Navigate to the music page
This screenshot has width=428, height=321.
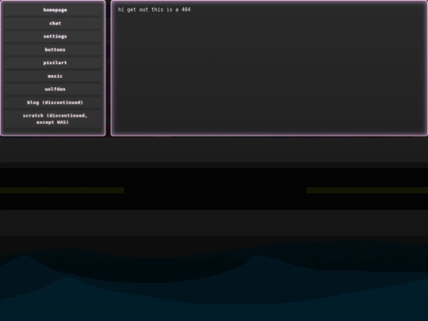coord(53,76)
